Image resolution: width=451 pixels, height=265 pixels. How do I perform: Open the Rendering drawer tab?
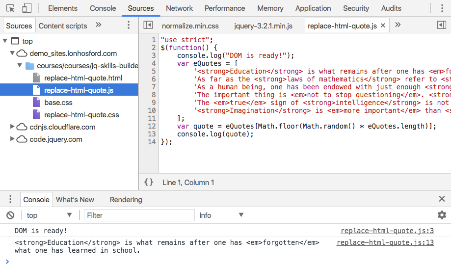coord(126,199)
